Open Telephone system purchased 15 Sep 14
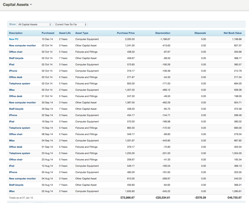This screenshot has height=203, width=249. (x=20, y=128)
